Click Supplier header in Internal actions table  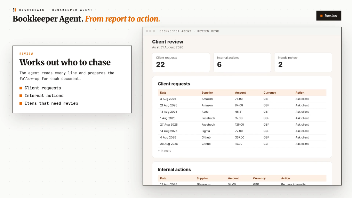tap(202, 178)
